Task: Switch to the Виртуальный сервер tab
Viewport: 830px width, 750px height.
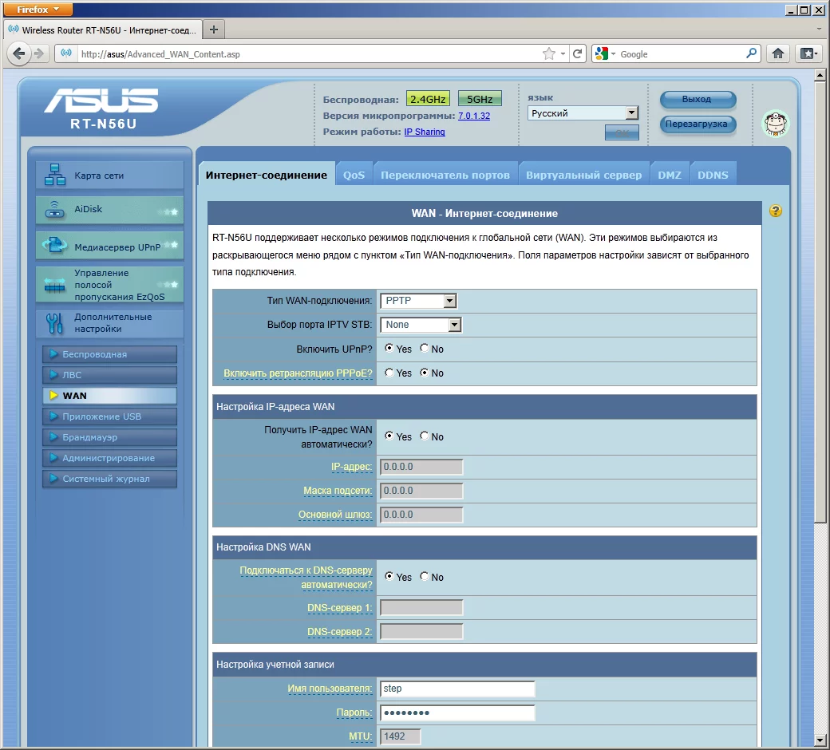Action: [x=584, y=175]
